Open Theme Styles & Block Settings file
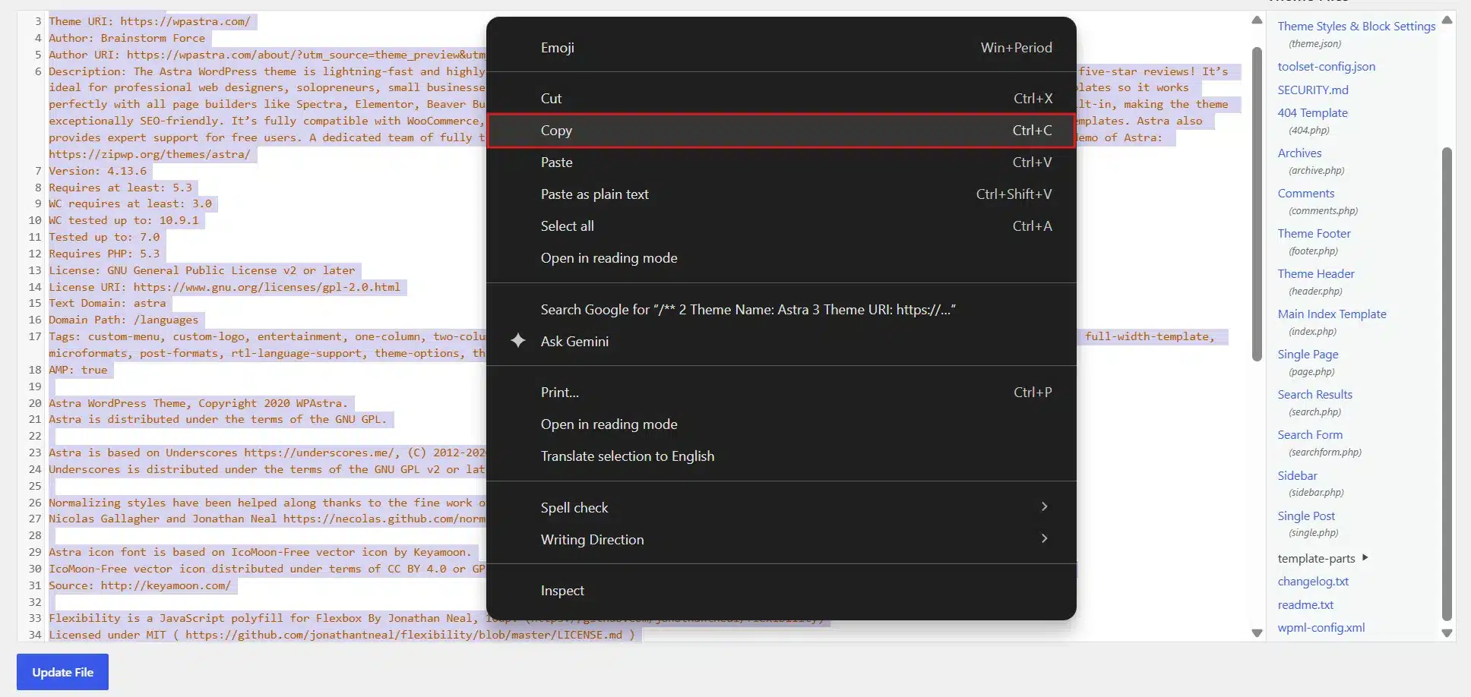Viewport: 1471px width, 697px height. pyautogui.click(x=1356, y=26)
